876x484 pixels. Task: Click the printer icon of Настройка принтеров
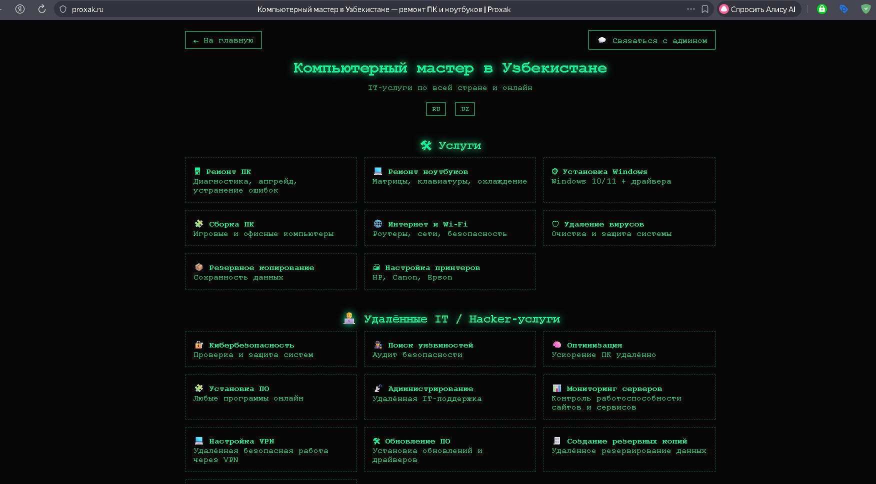376,267
